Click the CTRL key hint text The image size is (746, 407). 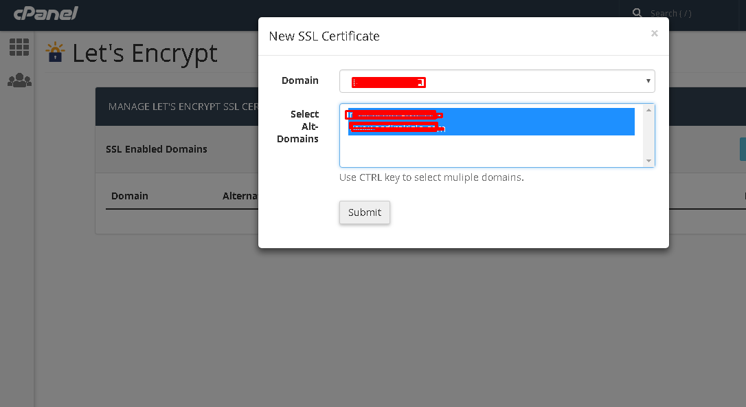coord(431,177)
